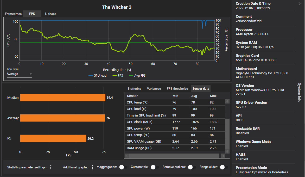Image resolution: width=305 pixels, height=177 pixels.
Task: Select the FPS graph tab
Action: click(32, 14)
